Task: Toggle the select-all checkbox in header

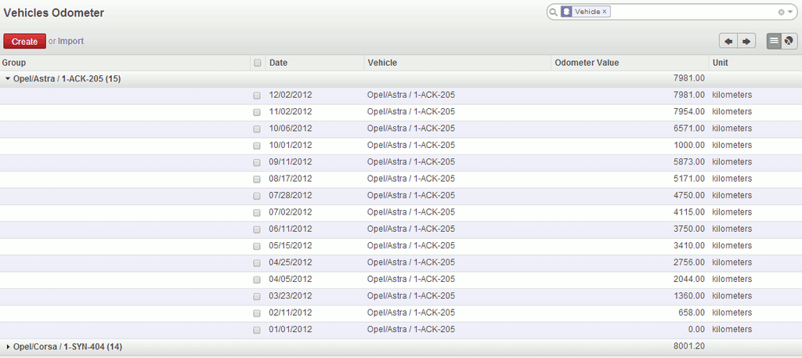Action: 258,63
